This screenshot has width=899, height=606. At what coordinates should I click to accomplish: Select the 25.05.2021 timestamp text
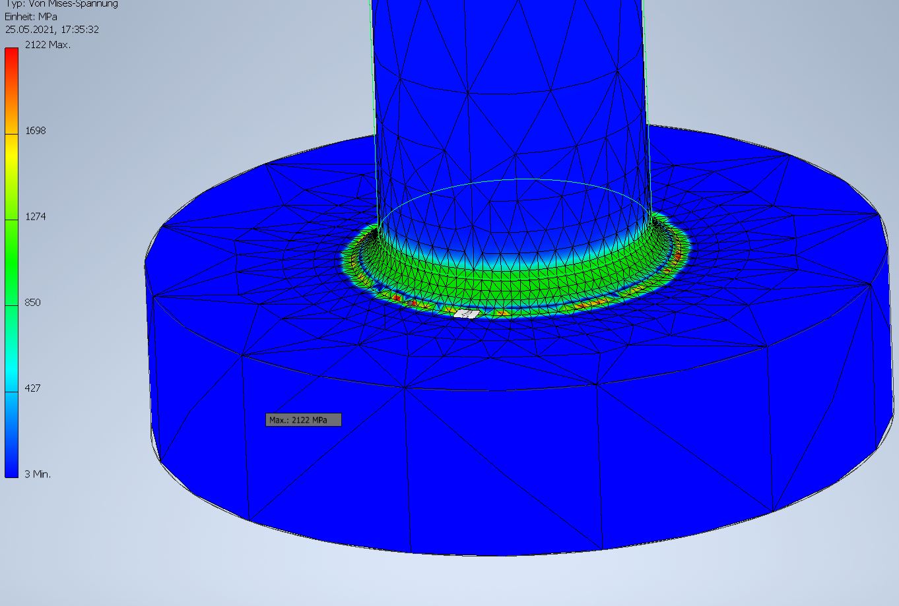pos(52,30)
